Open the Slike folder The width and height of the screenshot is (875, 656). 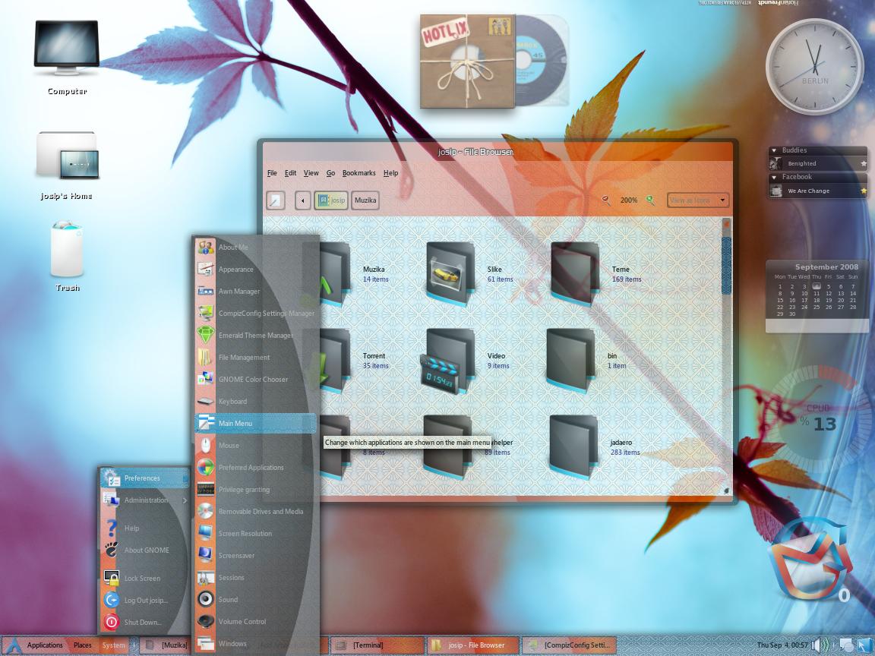click(x=450, y=274)
